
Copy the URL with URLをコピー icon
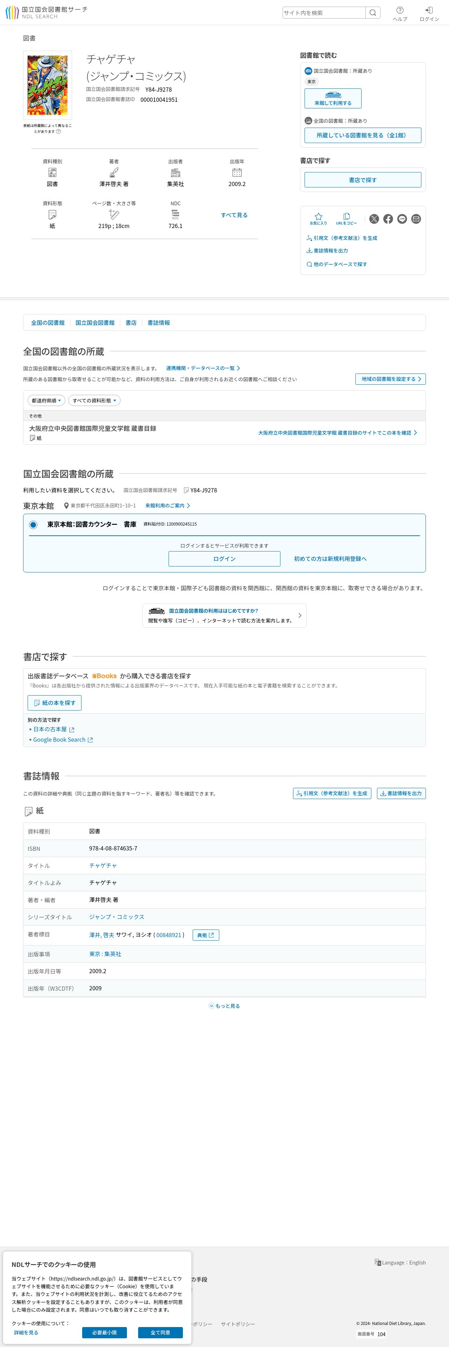tap(346, 219)
